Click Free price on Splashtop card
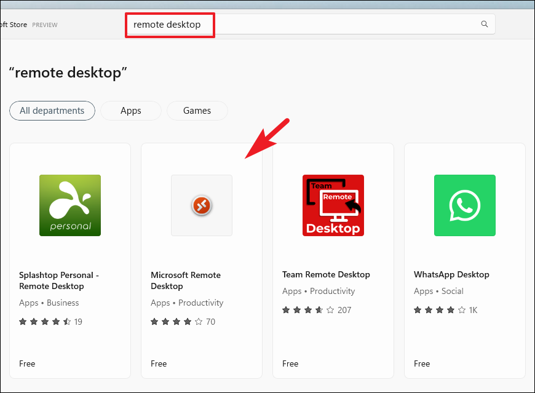This screenshot has height=393, width=535. pyautogui.click(x=27, y=363)
